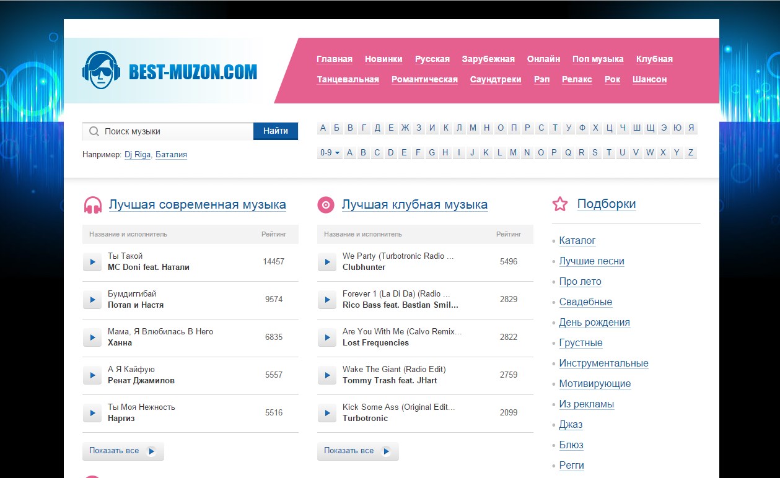Open the Лучшая клубная музыка heading link
Image resolution: width=780 pixels, height=478 pixels.
414,205
